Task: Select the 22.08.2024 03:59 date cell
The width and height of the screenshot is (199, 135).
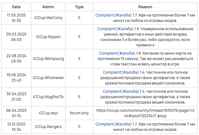Action: (16, 59)
